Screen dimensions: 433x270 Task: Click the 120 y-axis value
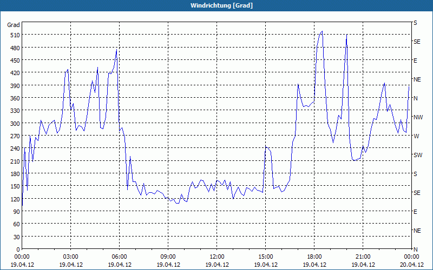[x=15, y=199]
